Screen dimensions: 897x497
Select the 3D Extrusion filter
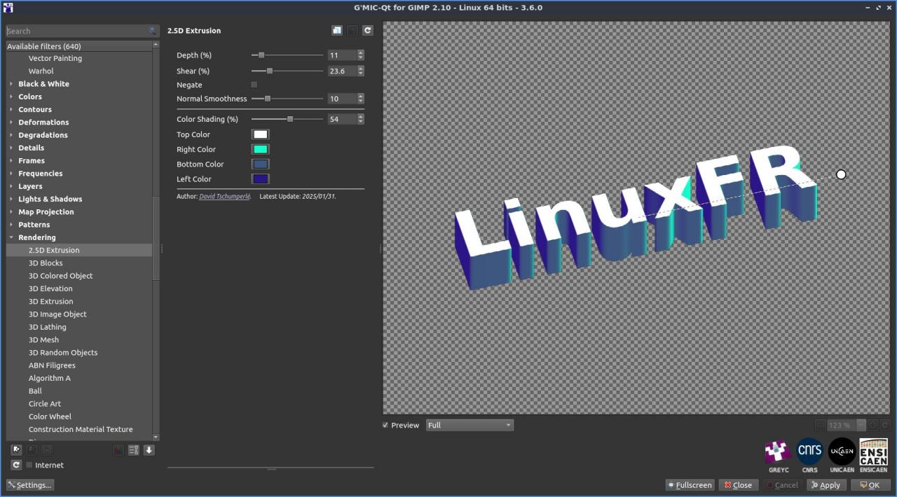point(50,302)
